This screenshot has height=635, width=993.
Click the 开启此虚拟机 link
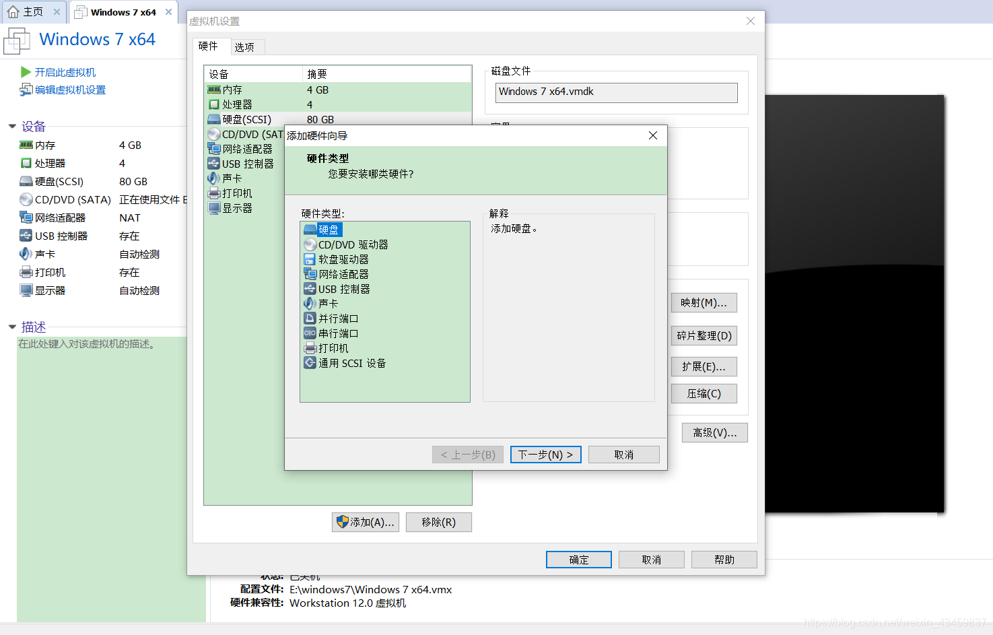click(65, 72)
